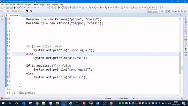Open Package Explorer icon in left sidebar

pos(2,19)
